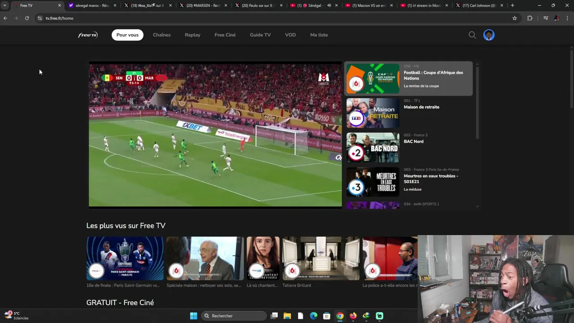574x323 pixels.
Task: Open a new browser tab
Action: tap(513, 5)
